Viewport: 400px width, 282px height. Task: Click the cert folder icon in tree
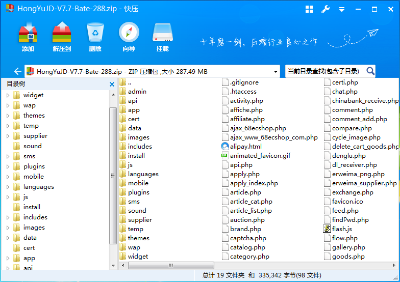coord(16,247)
